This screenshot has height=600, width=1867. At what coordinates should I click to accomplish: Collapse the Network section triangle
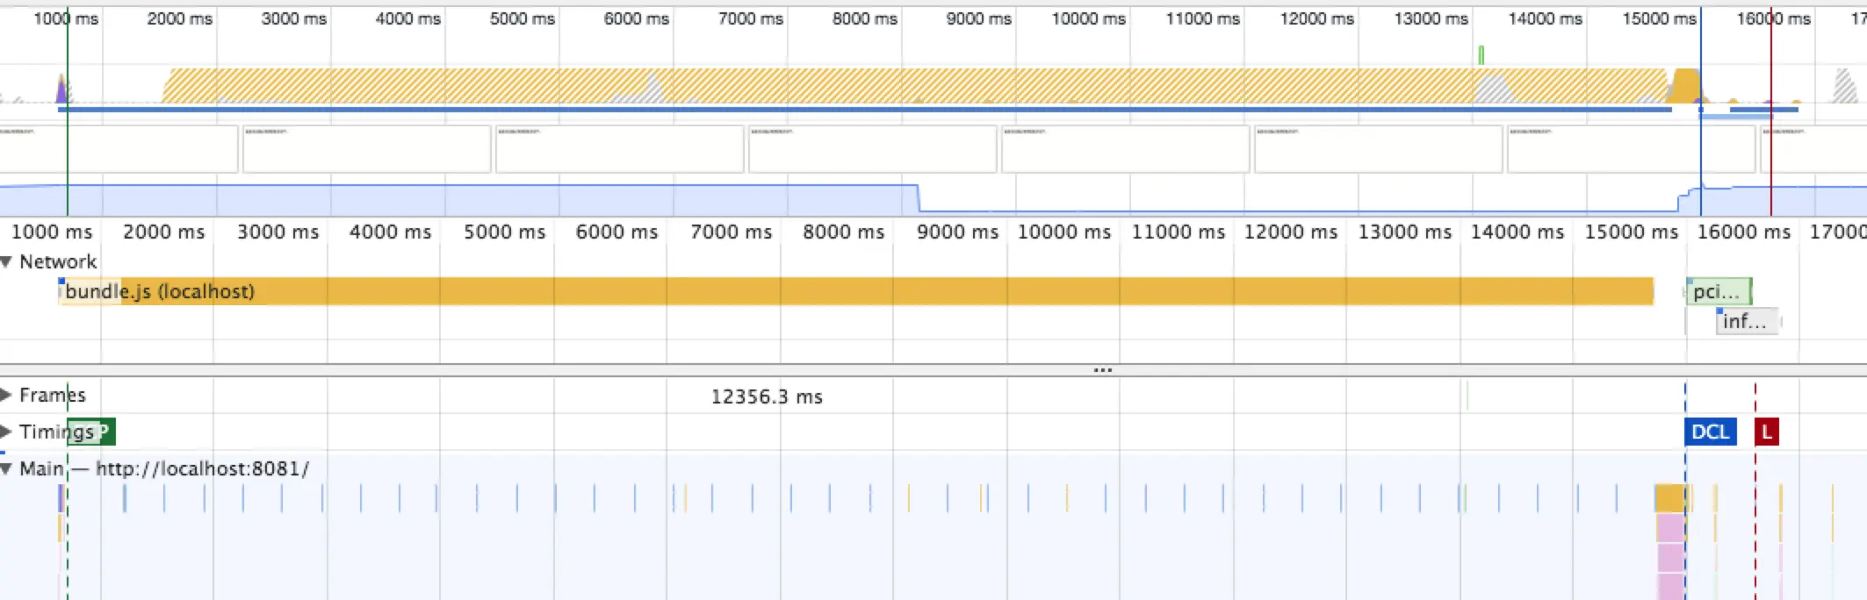(x=6, y=261)
